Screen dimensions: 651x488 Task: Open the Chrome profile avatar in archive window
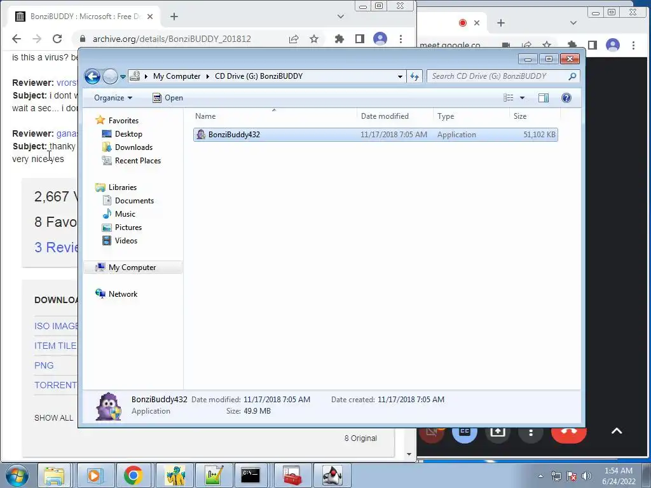pyautogui.click(x=380, y=39)
